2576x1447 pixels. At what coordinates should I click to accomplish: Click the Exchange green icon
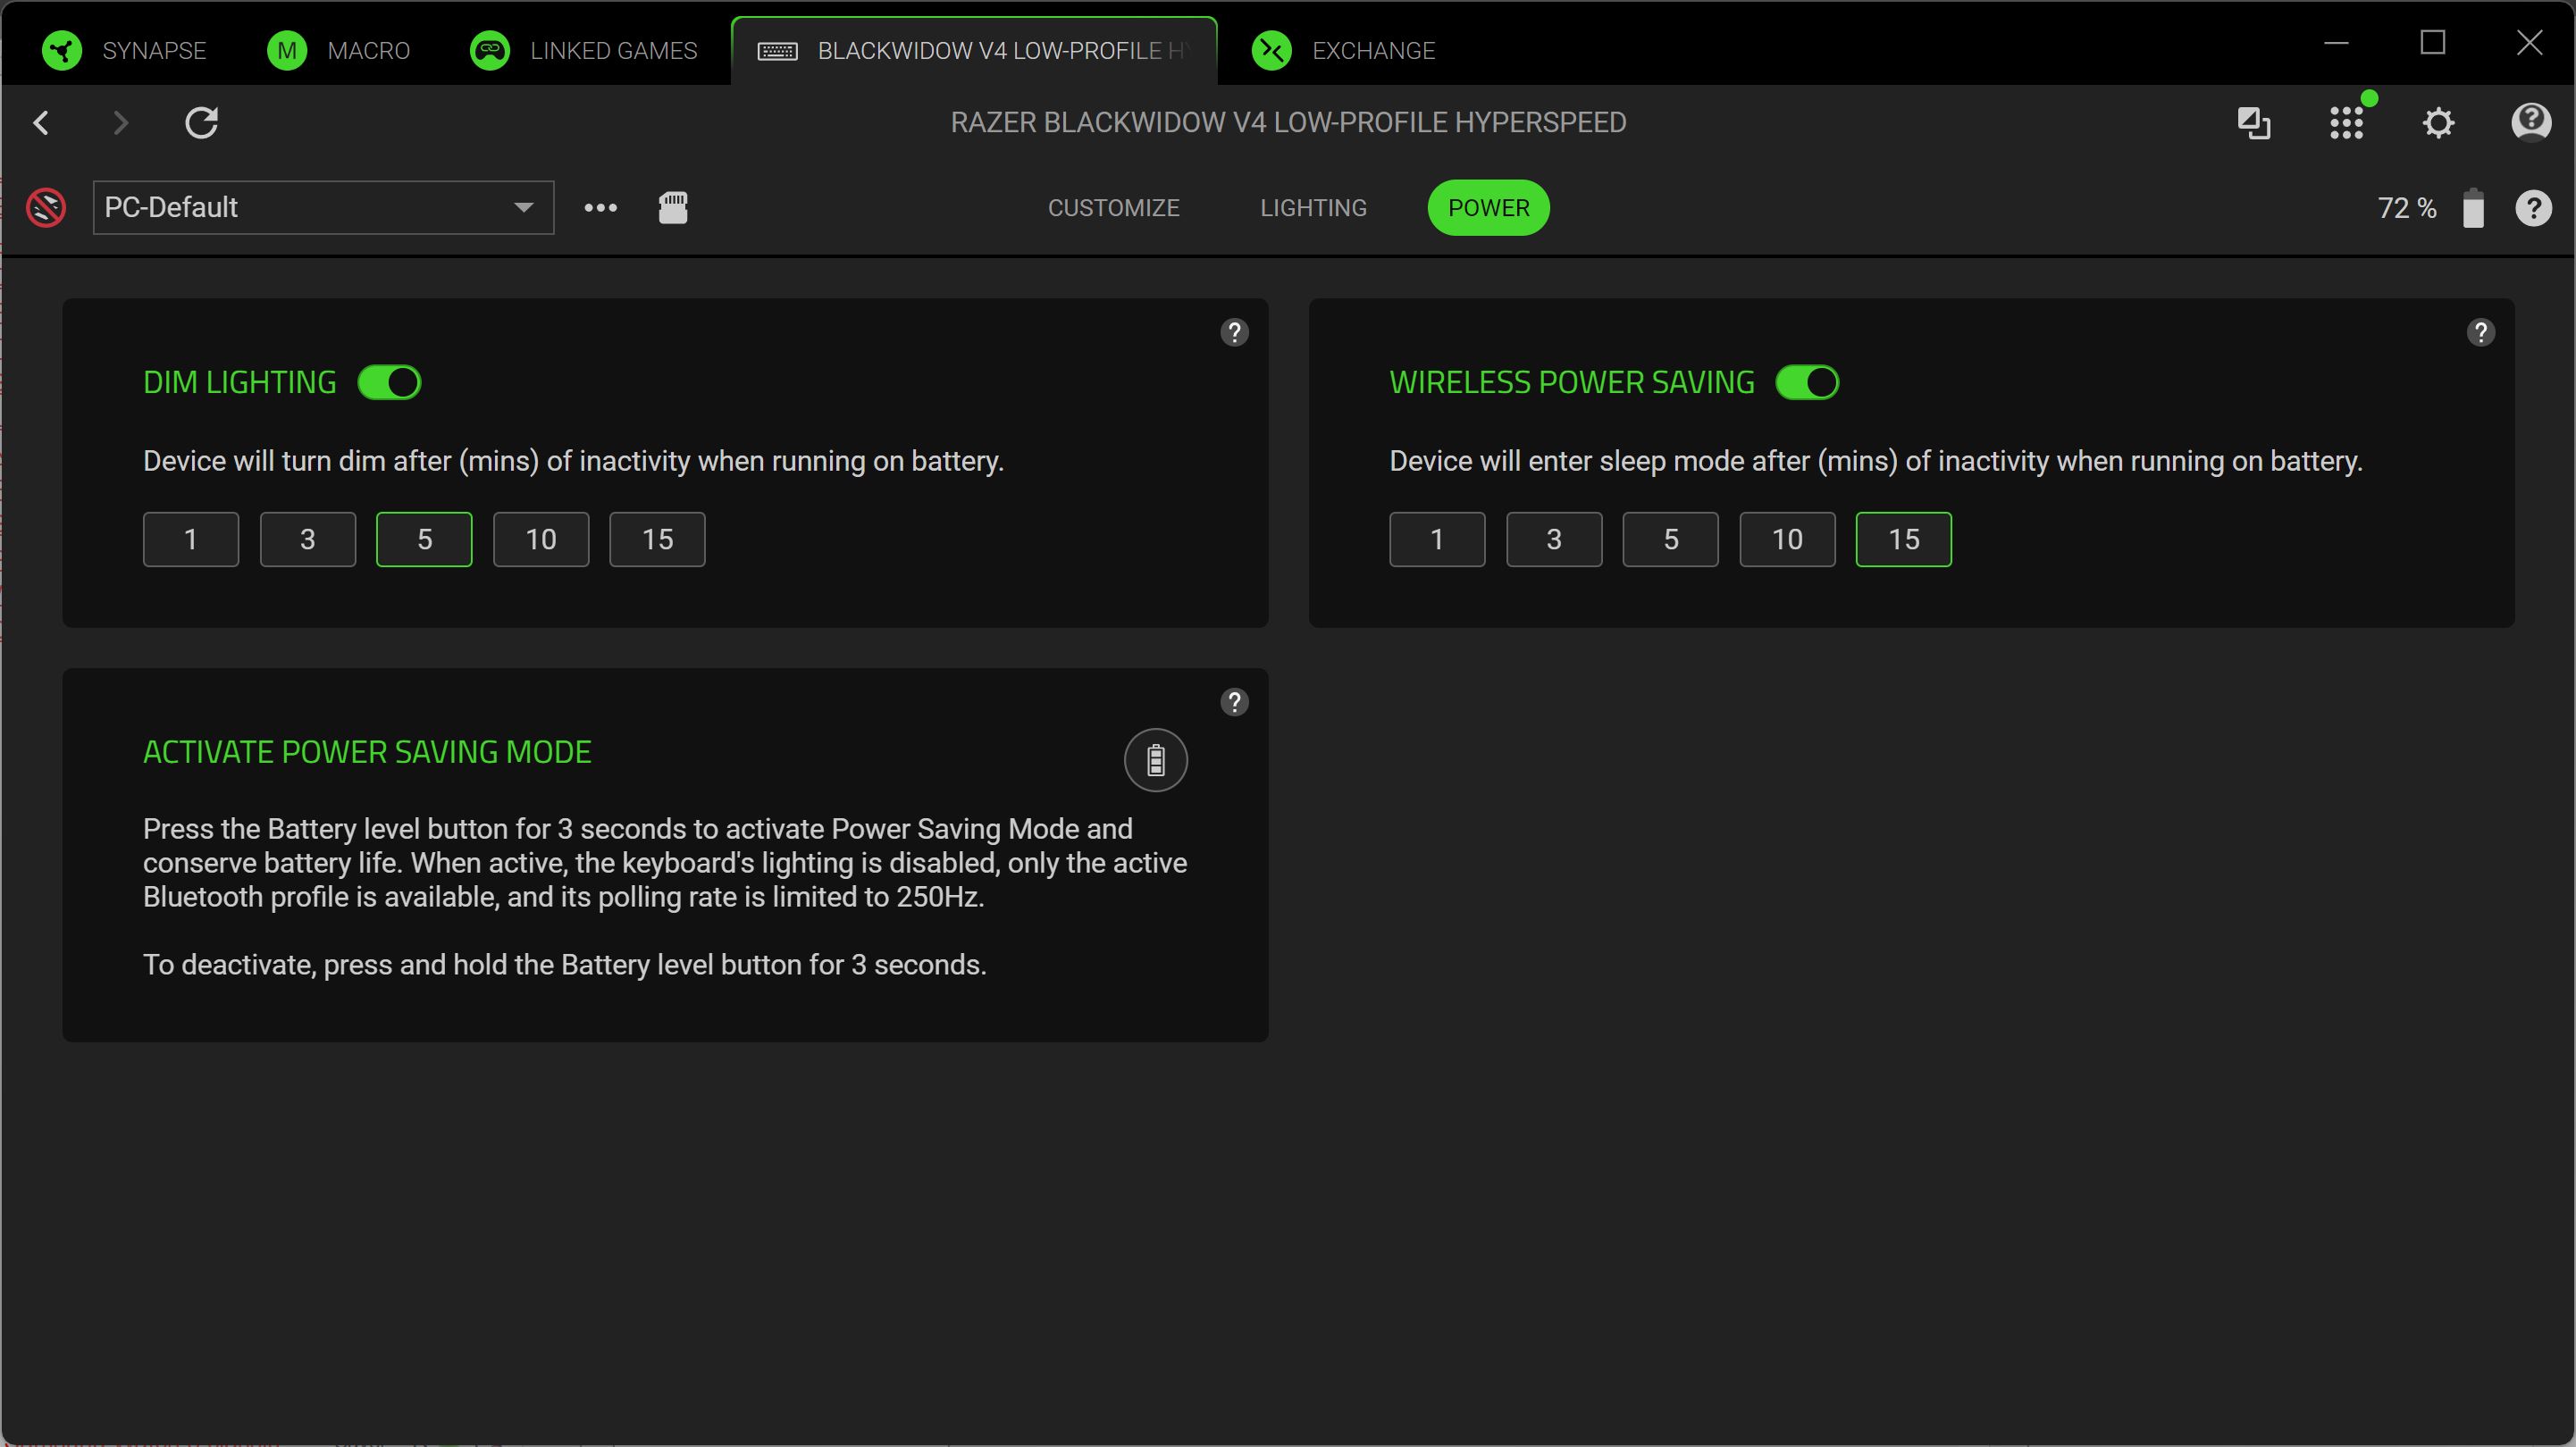[x=1272, y=50]
